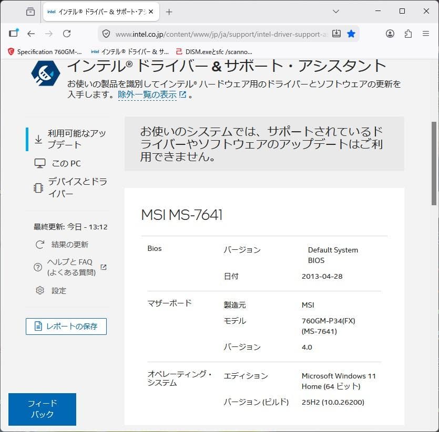Viewport: 439px width, 432px height.
Task: Open the 除外一覧の表示 link
Action: [147, 94]
